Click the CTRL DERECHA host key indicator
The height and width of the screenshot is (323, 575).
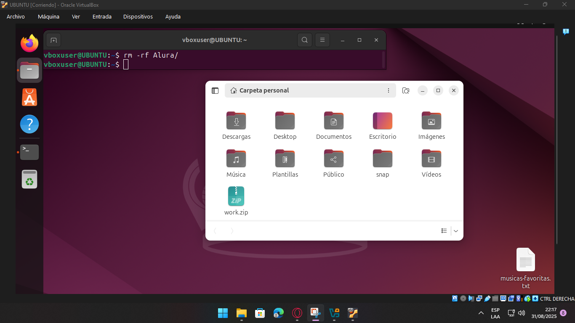(x=557, y=299)
